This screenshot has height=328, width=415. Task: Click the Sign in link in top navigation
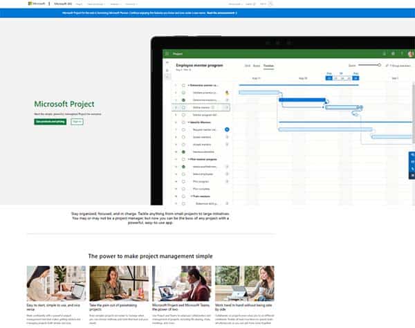click(263, 4)
